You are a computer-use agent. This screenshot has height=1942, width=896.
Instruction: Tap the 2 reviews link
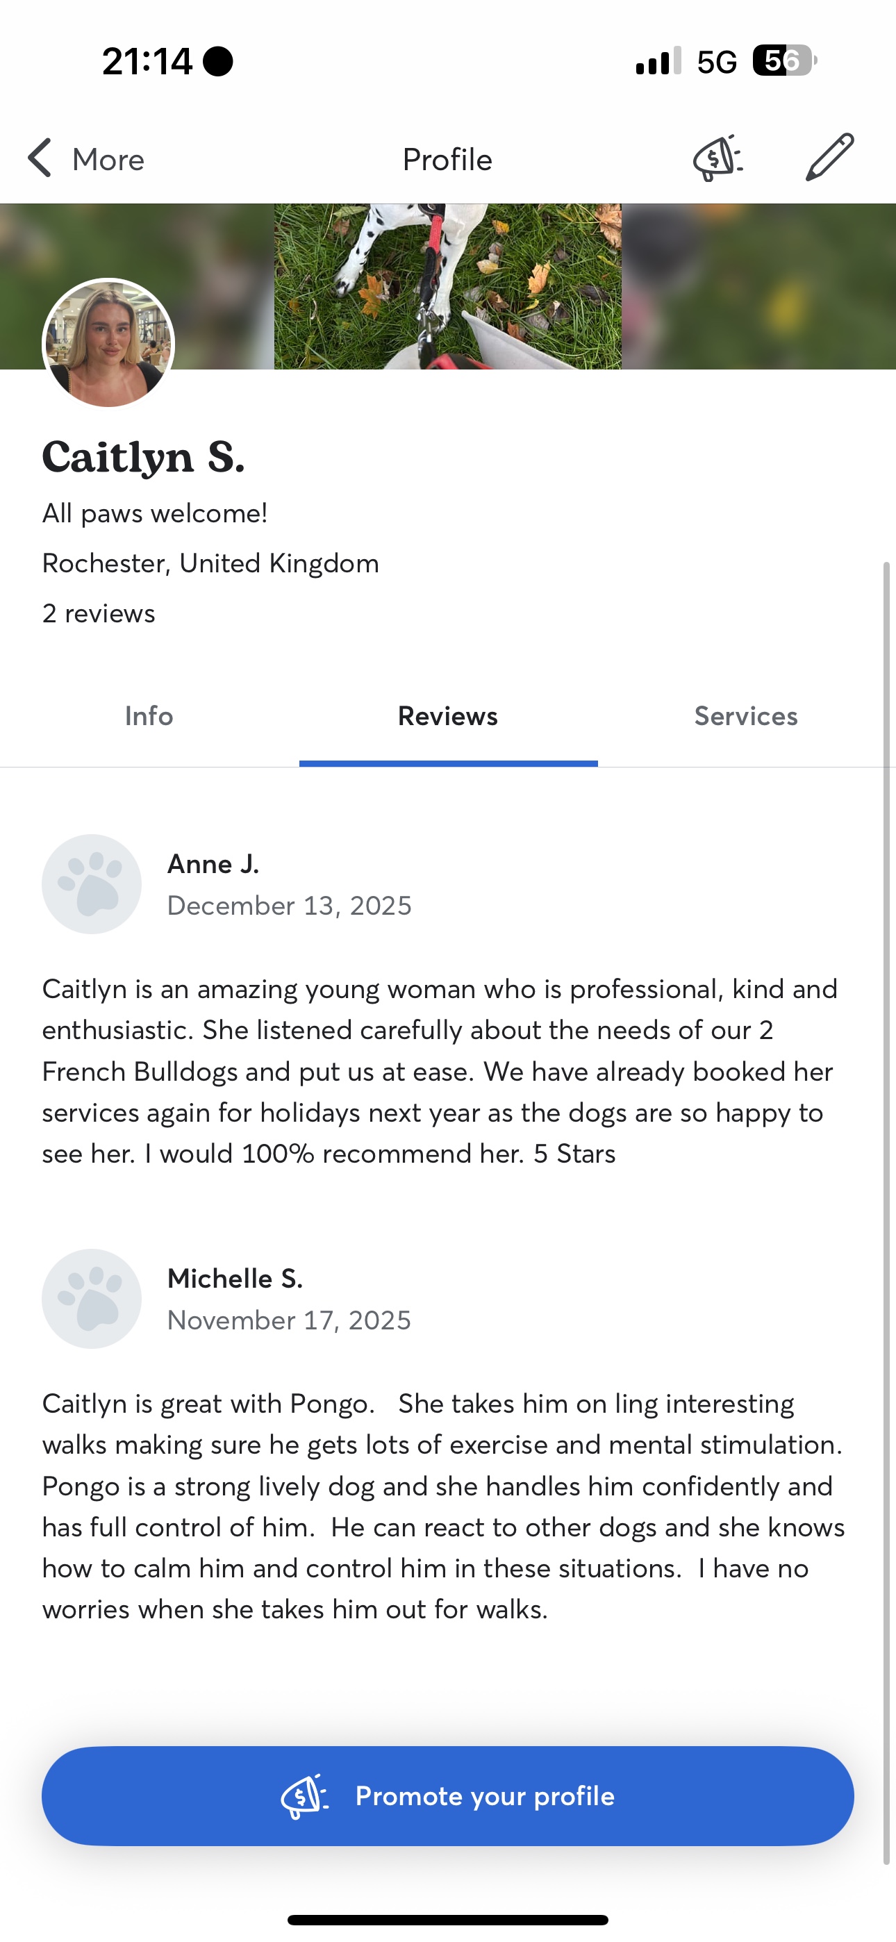click(99, 614)
